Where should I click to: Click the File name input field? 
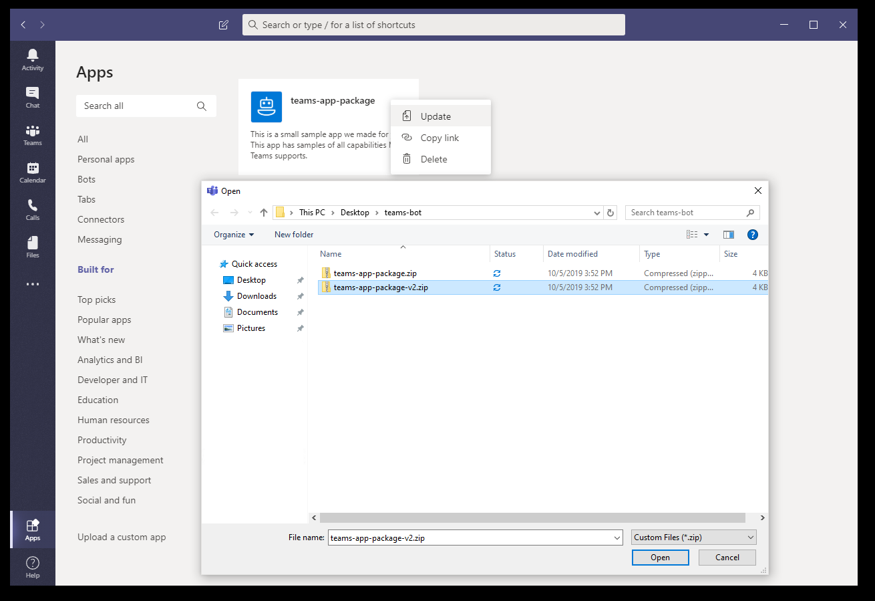coord(470,537)
